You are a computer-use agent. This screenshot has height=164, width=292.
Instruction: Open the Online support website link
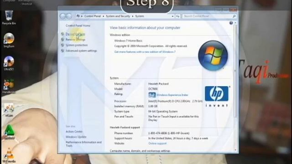157,143
